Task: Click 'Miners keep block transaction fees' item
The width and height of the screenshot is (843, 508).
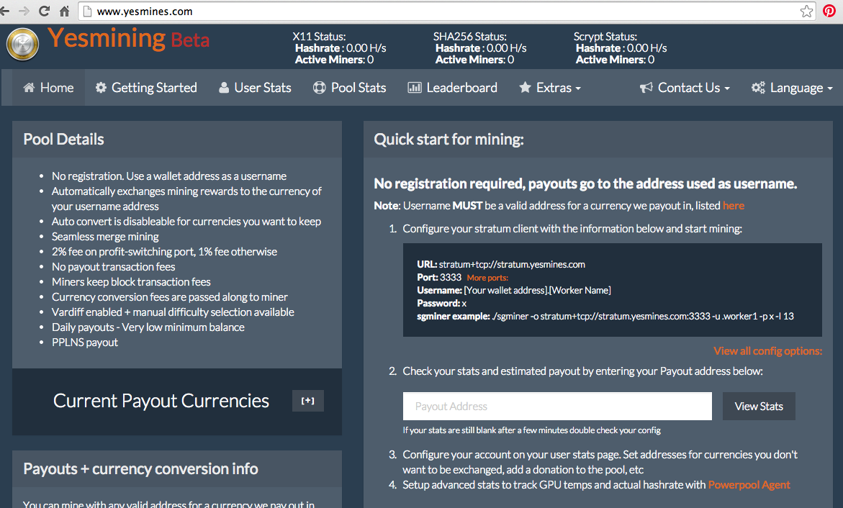Action: click(131, 281)
